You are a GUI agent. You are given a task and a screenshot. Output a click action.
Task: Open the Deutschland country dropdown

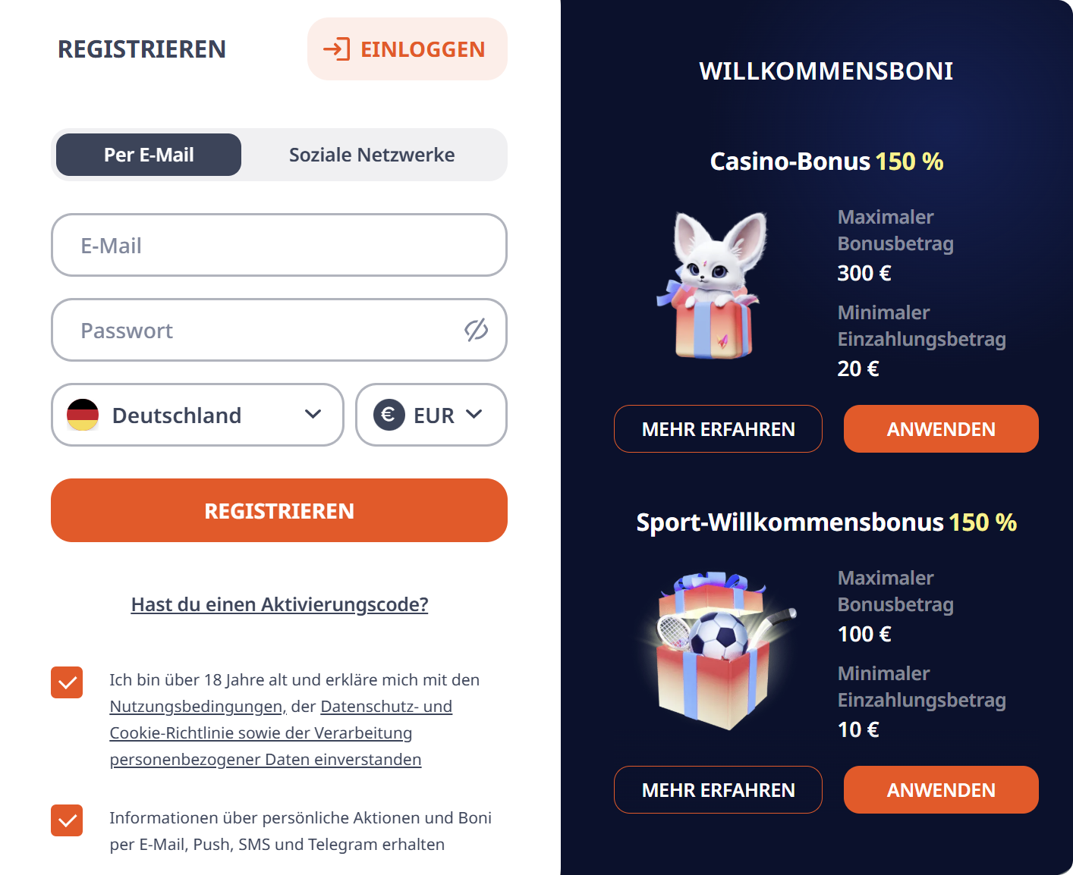(x=197, y=415)
